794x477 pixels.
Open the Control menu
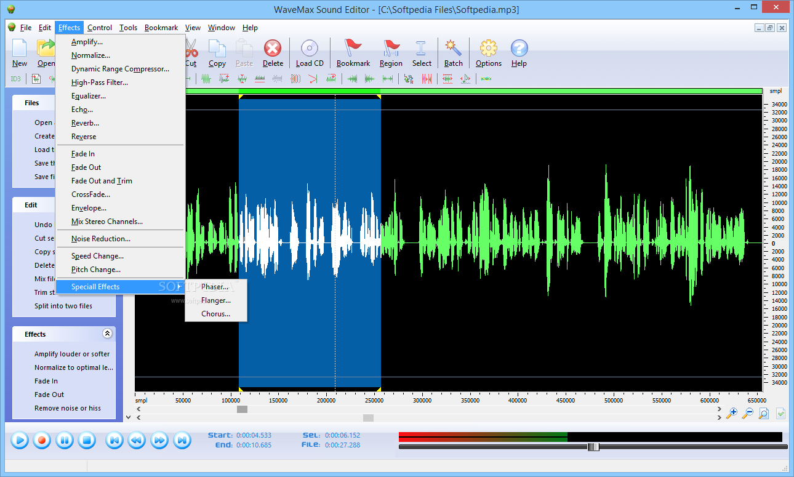pos(100,28)
